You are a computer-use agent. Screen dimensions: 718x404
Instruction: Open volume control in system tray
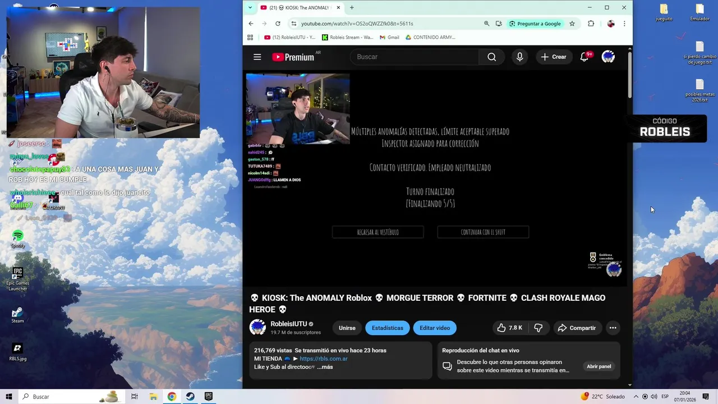(x=653, y=397)
